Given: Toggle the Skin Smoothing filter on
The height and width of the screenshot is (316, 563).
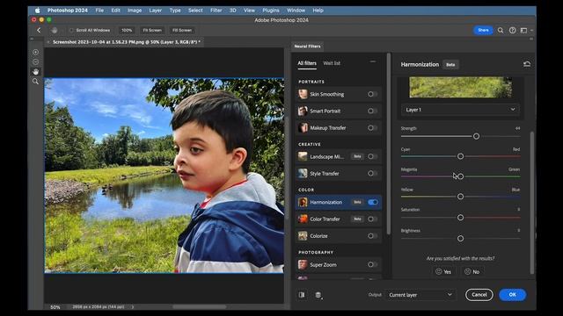Looking at the screenshot, I should tap(372, 94).
